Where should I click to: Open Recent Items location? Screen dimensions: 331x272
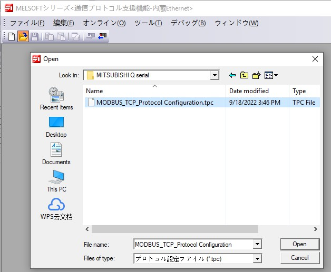(x=56, y=98)
